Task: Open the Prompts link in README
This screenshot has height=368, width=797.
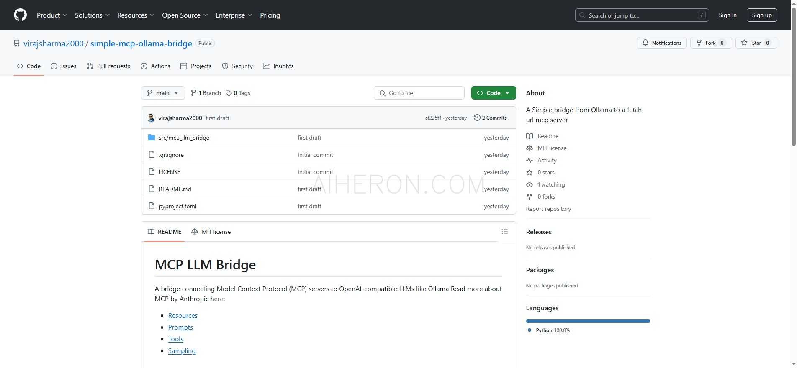Action: coord(180,327)
